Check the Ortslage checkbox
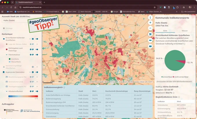Viewport: 197px width, 119px height. pos(4,28)
